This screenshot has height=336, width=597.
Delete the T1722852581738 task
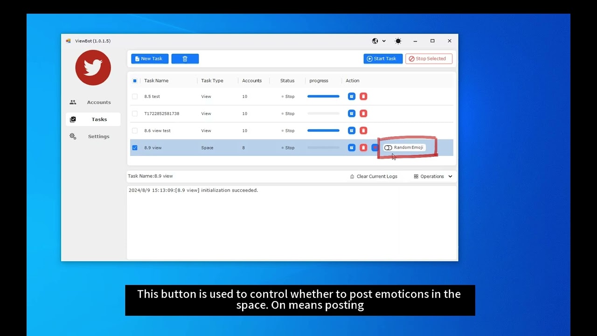coord(363,113)
